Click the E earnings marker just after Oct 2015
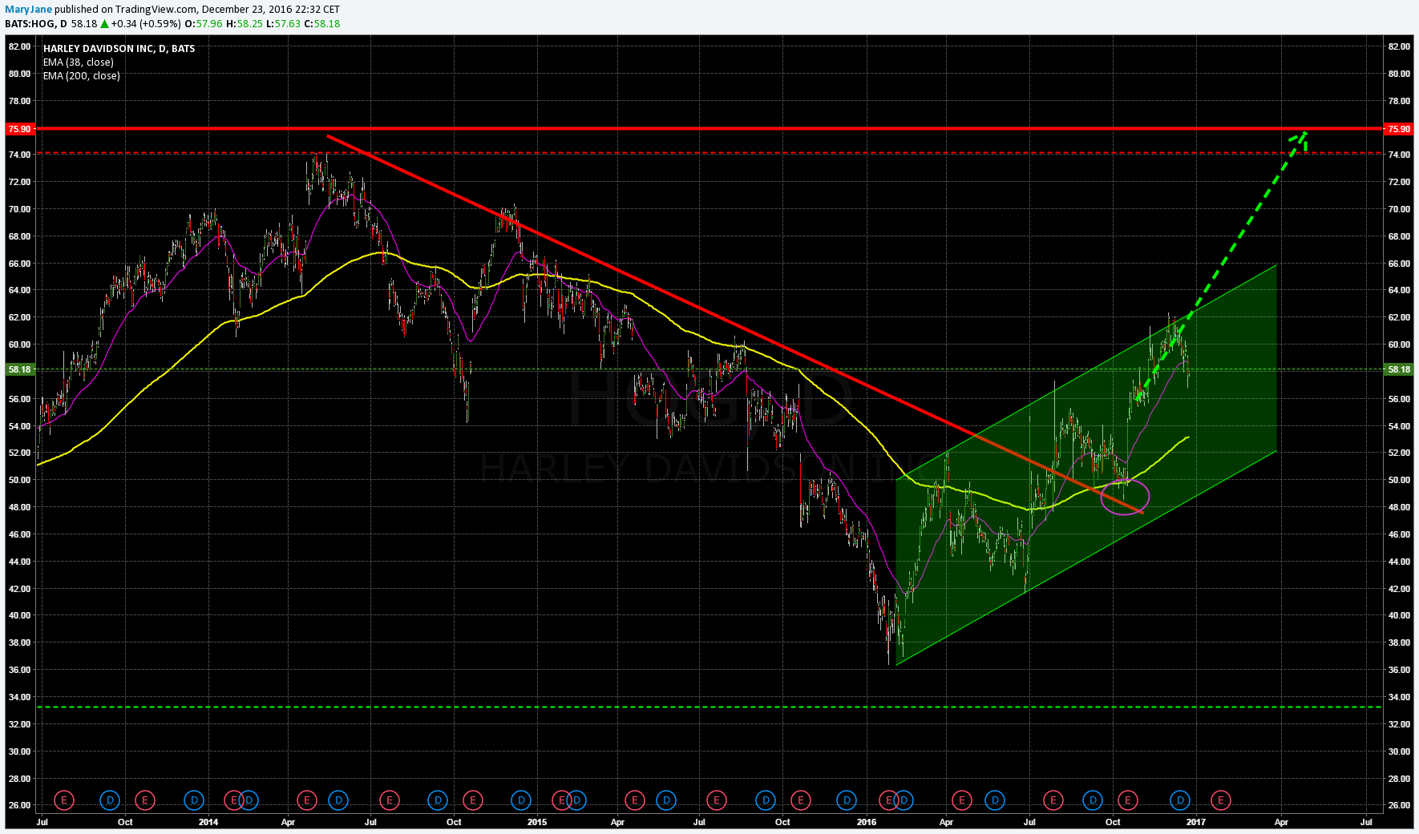This screenshot has height=834, width=1419. coord(800,800)
